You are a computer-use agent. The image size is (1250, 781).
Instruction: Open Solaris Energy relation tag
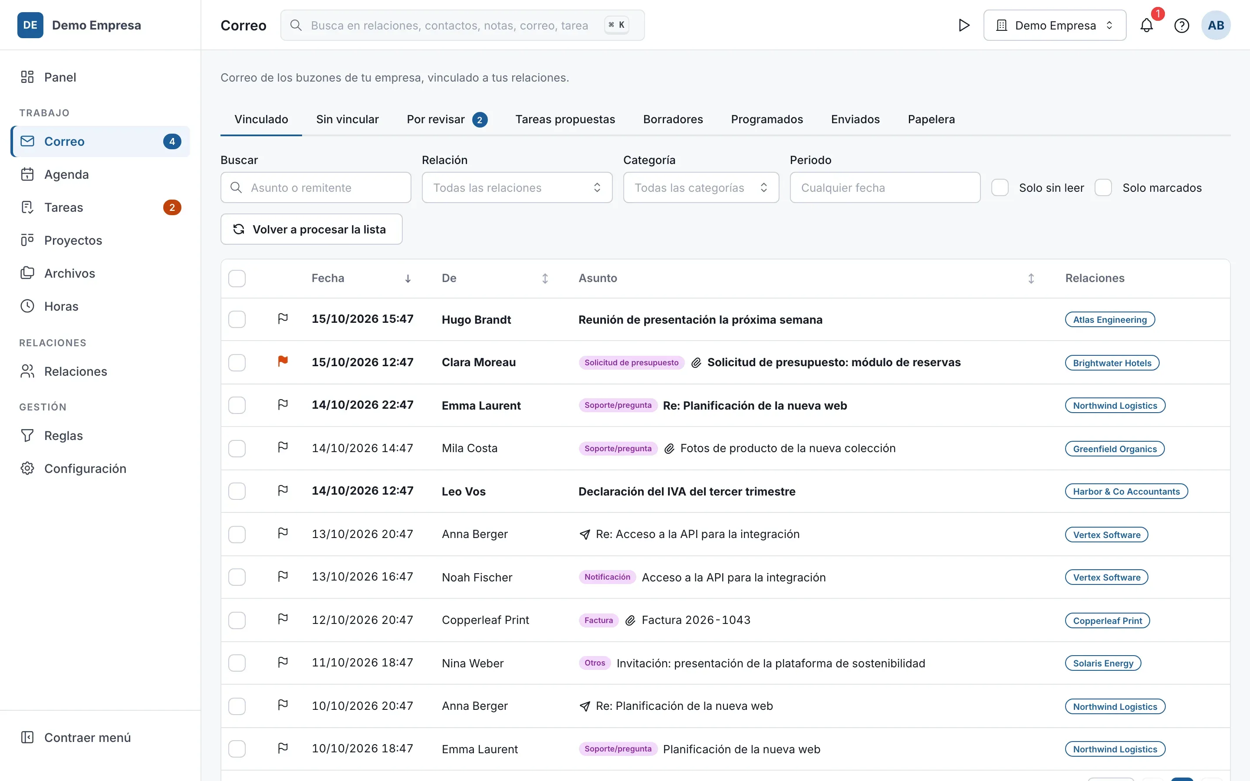pyautogui.click(x=1103, y=663)
